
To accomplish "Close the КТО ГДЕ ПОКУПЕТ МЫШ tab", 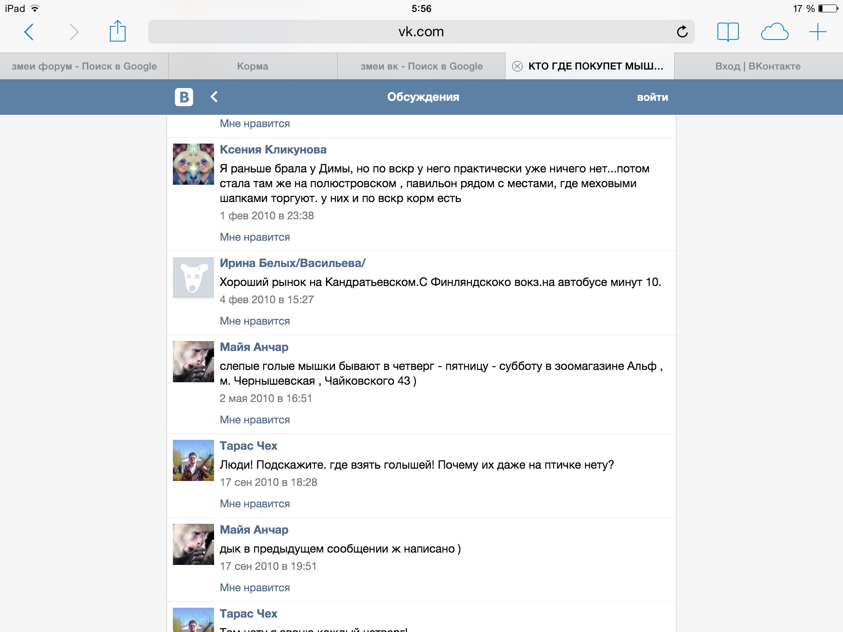I will [517, 66].
